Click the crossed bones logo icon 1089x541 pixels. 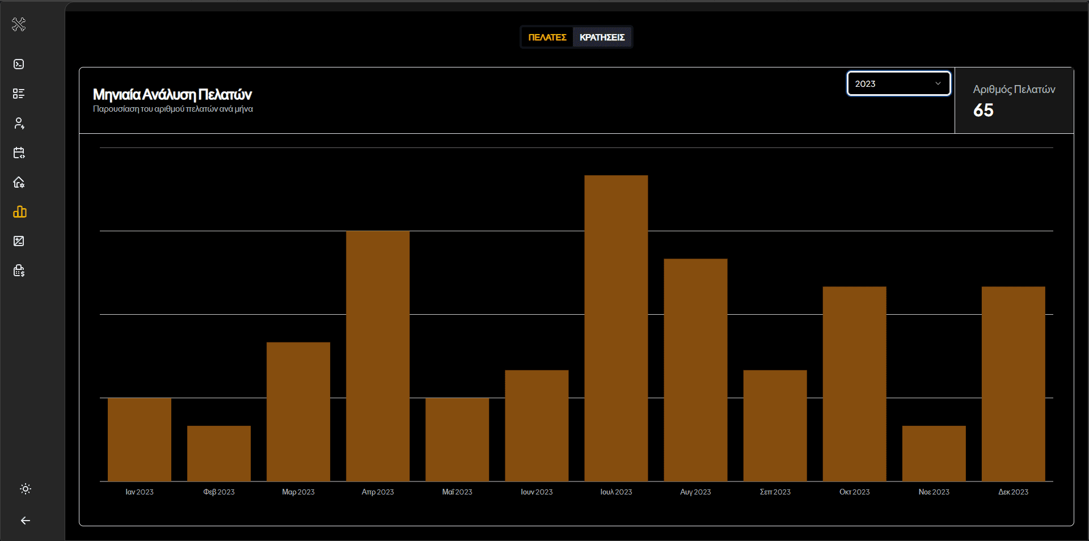(19, 24)
